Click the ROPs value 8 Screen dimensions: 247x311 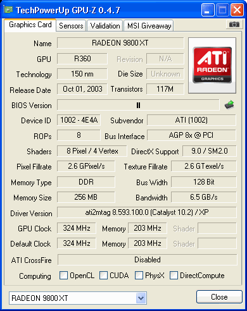click(x=79, y=135)
